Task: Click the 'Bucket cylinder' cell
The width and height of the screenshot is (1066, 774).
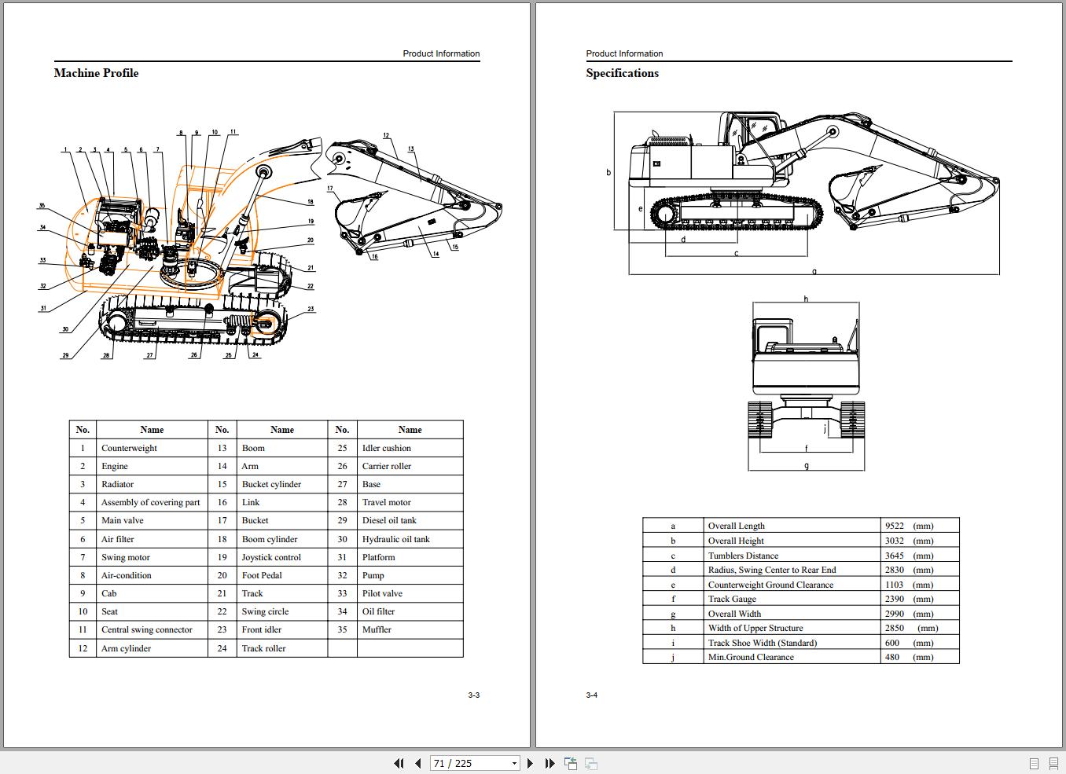Action: [x=281, y=484]
